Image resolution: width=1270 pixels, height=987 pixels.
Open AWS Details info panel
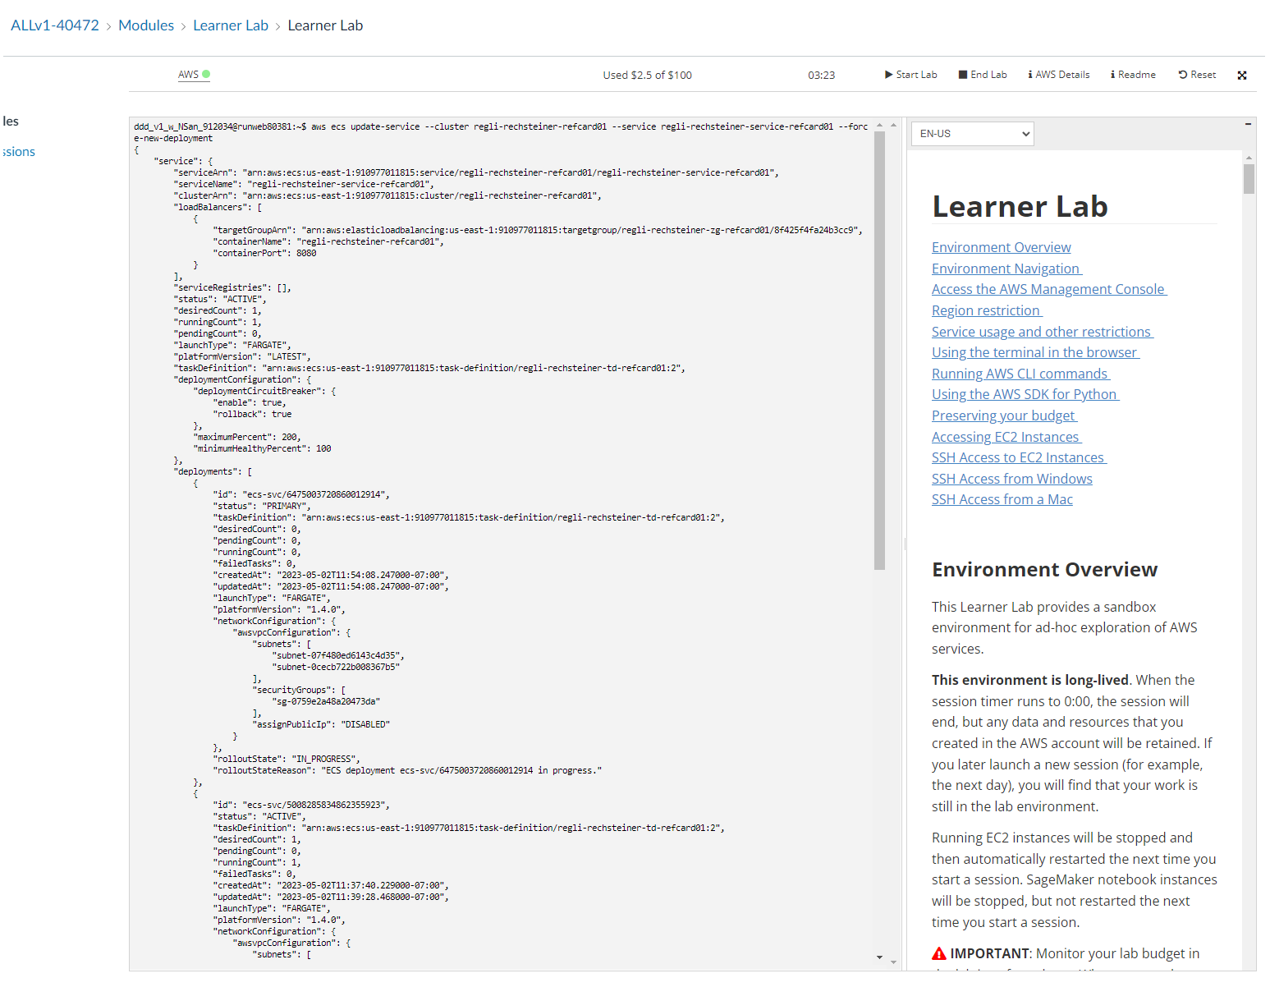pyautogui.click(x=1058, y=75)
